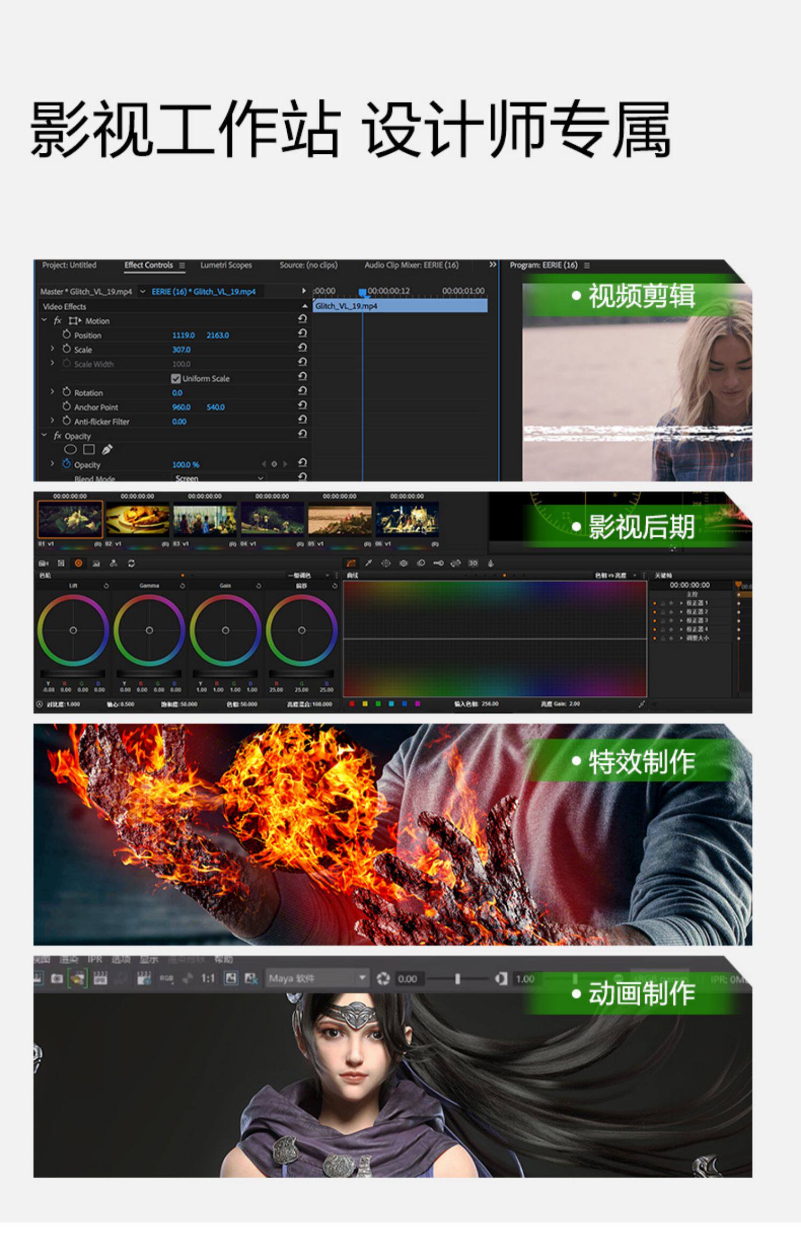Click the Opacity value 100.0 %
The image size is (801, 1239).
186,465
